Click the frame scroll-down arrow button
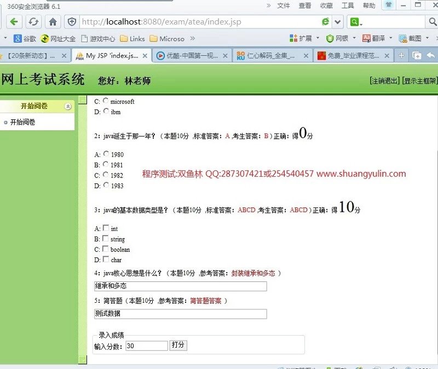Image resolution: width=438 pixels, height=369 pixels. 83,360
